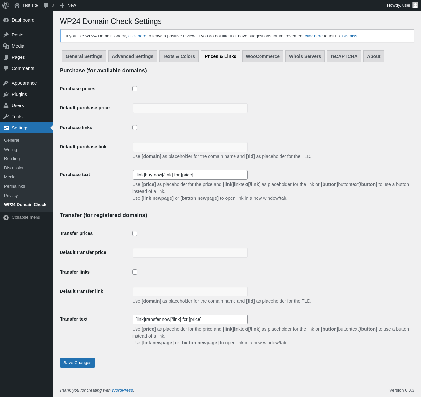Dismiss the review notice
Image resolution: width=421 pixels, height=397 pixels.
coord(349,36)
